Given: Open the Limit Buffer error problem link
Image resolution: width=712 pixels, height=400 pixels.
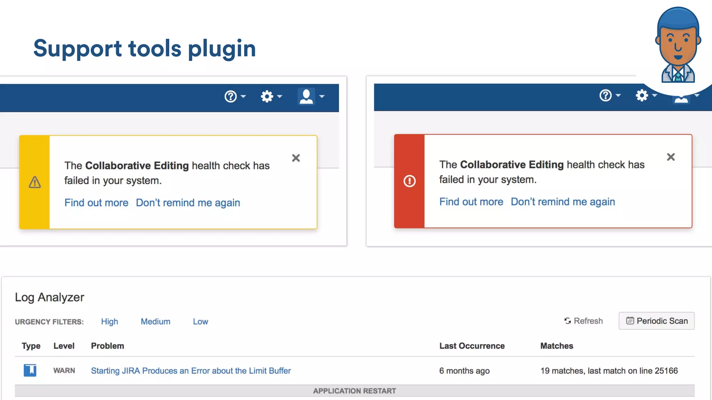Looking at the screenshot, I should pyautogui.click(x=191, y=371).
